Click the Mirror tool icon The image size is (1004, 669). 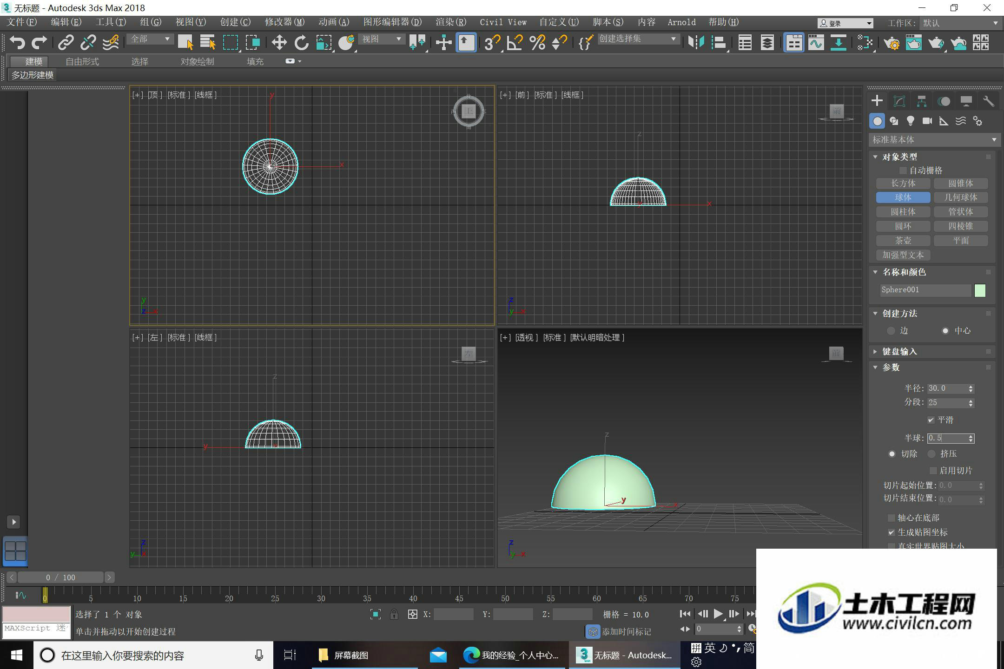point(696,43)
